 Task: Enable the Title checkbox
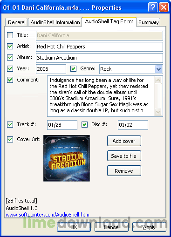tap(10, 35)
